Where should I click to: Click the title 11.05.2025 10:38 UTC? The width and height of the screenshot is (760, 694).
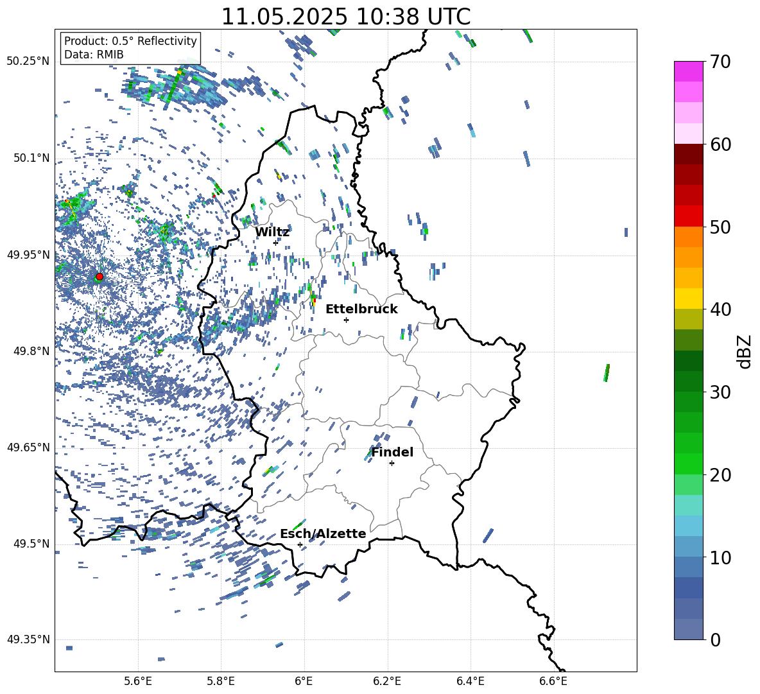[x=345, y=17]
